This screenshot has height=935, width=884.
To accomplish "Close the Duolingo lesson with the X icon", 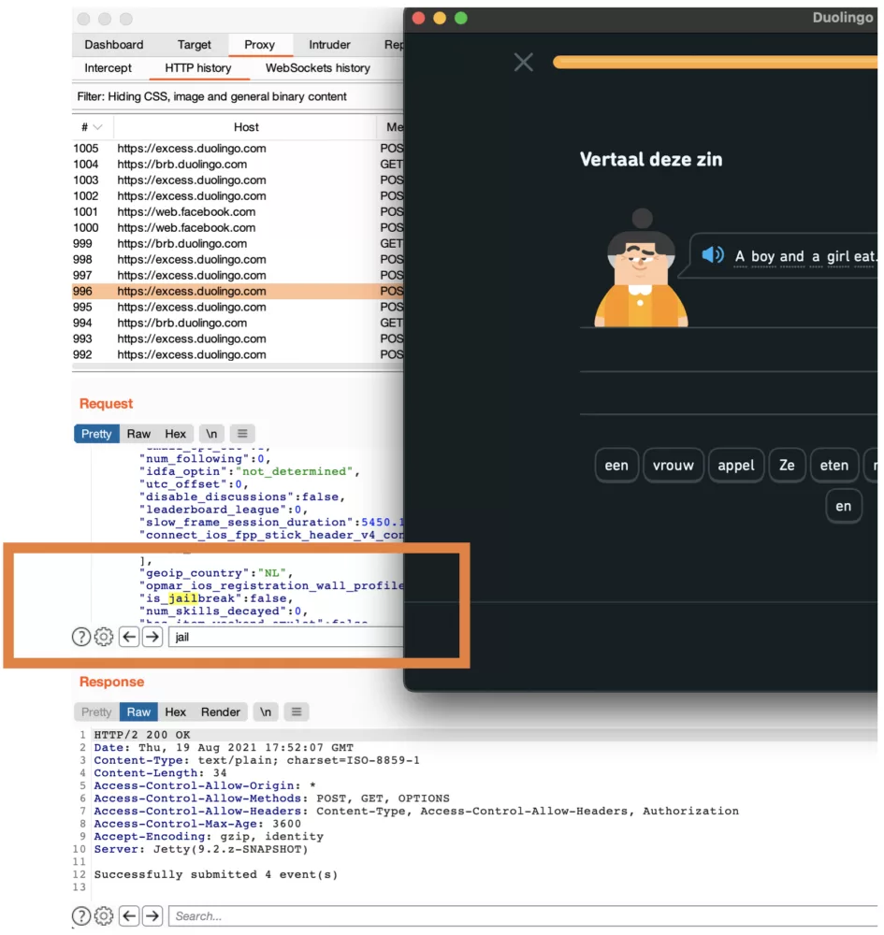I will click(x=523, y=62).
